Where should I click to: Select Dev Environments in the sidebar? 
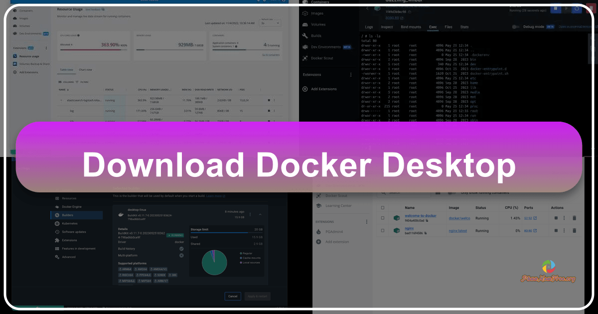(x=326, y=47)
